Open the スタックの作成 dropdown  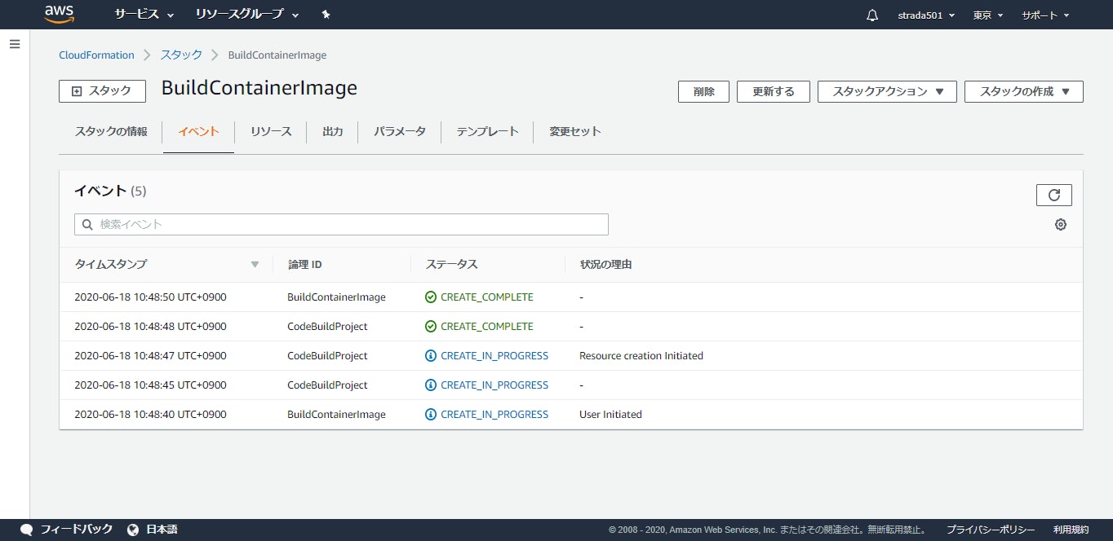(1023, 91)
